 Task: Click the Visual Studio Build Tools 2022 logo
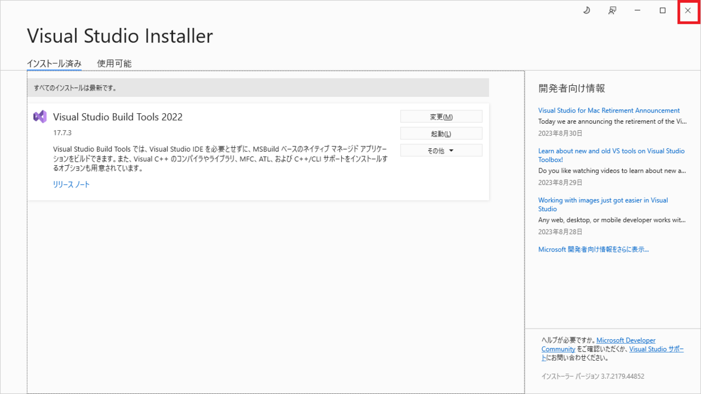pos(39,116)
